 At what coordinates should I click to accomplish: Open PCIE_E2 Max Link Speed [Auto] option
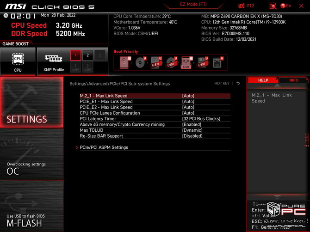coord(188,107)
